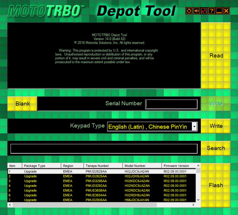Click the Flash button
The height and width of the screenshot is (215, 238).
tap(216, 185)
